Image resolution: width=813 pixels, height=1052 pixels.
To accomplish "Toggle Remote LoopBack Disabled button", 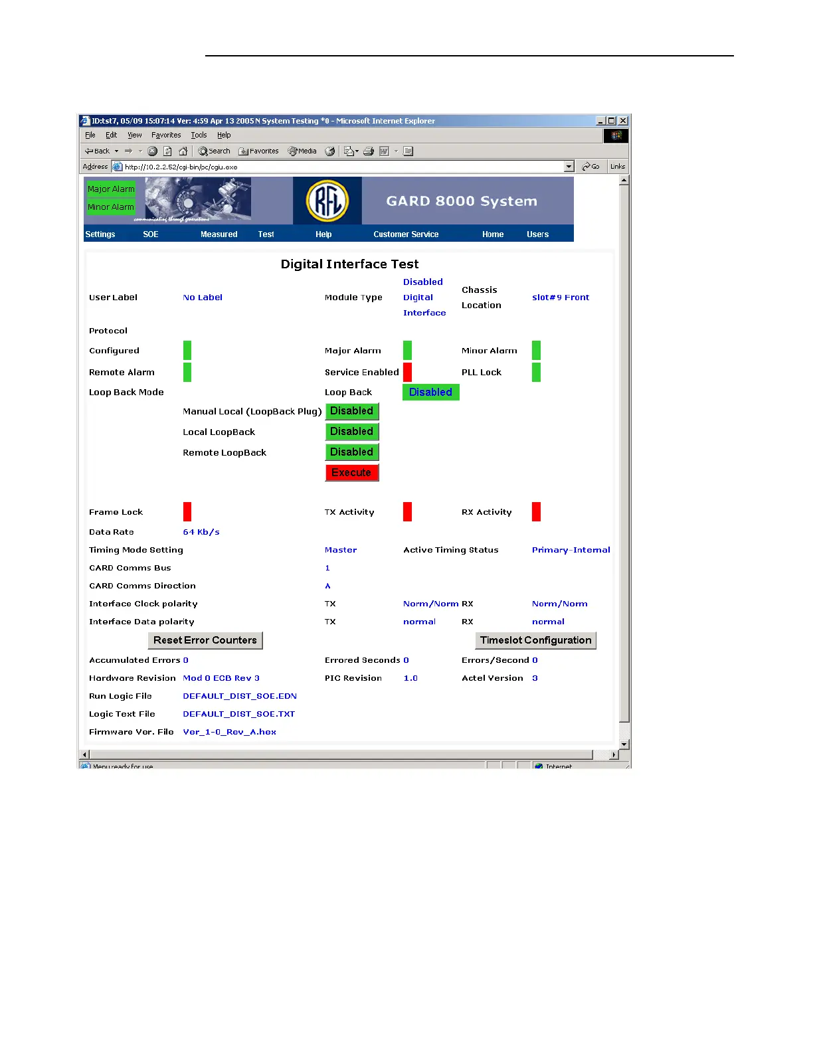I will pos(352,452).
